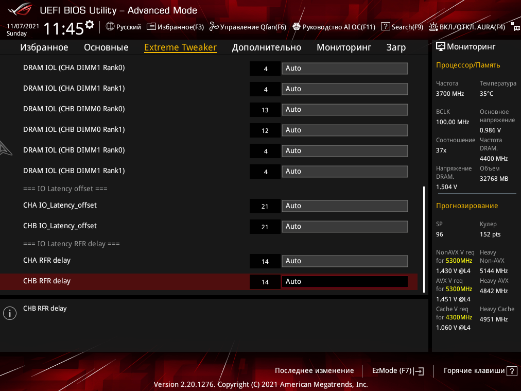Click the 5144 MHz Heavy Non-AVX value
521x391 pixels.
pyautogui.click(x=493, y=271)
